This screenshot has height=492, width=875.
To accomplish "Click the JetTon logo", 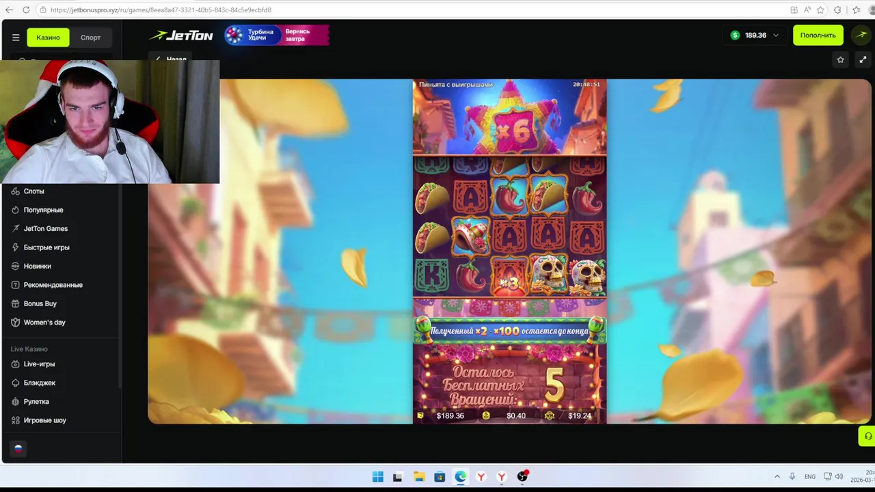I will [x=182, y=36].
